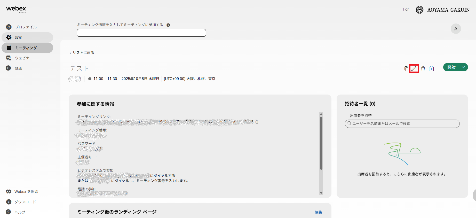Open プロファイル in sidebar

pos(26,27)
